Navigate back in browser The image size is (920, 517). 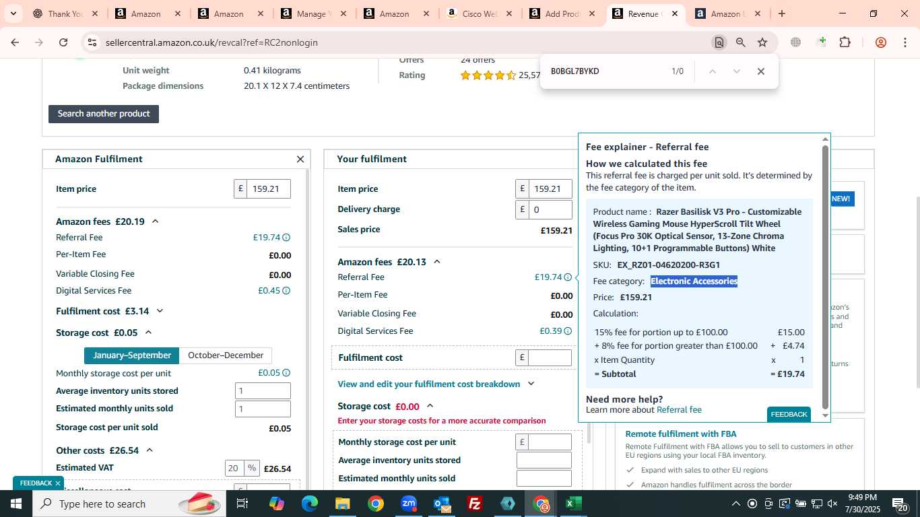(15, 42)
